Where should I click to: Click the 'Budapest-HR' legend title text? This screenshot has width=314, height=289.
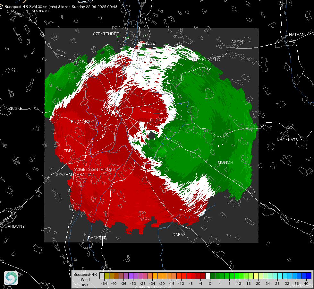point(85,275)
